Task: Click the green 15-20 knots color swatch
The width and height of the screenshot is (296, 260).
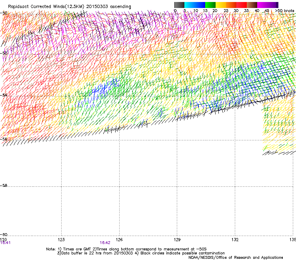Action: click(210, 5)
